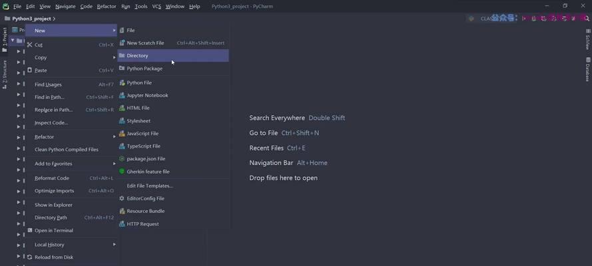Viewport: 592px width, 266px height.
Task: Open the Edit menu
Action: tap(30, 7)
